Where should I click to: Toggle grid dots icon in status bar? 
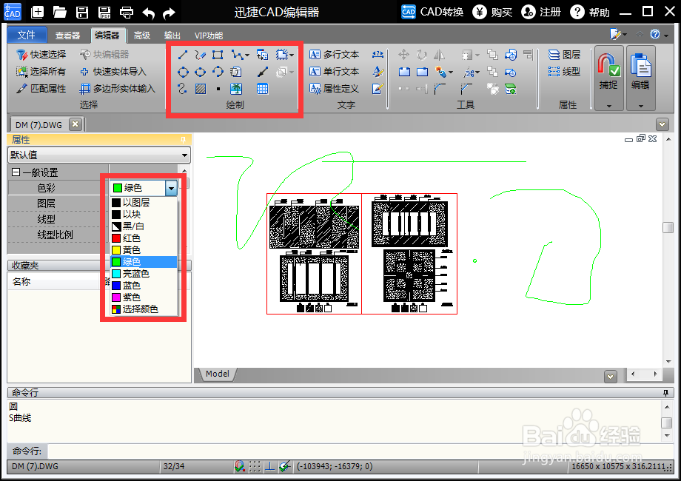coord(255,467)
